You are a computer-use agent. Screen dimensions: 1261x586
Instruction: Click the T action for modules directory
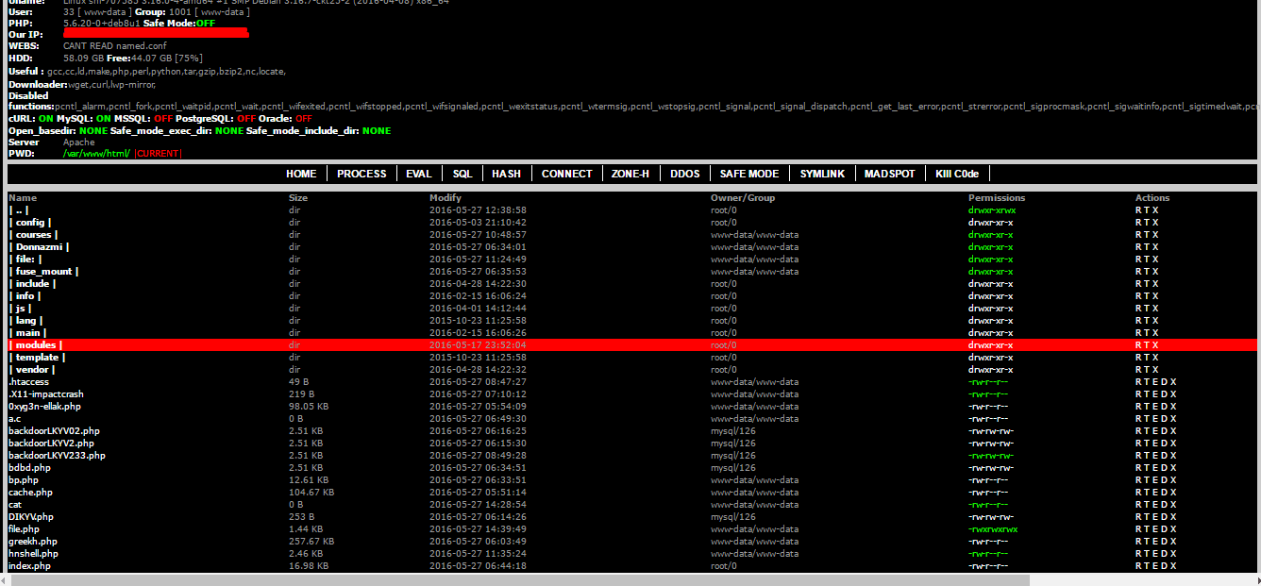click(1147, 345)
